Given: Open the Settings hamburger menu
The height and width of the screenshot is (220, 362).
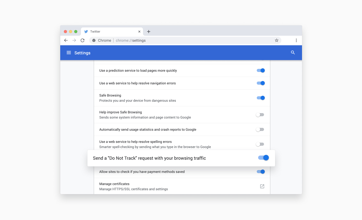Looking at the screenshot, I should point(69,53).
